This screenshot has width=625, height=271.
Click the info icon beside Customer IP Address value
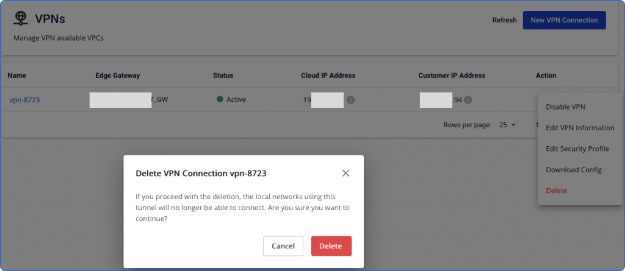pos(468,100)
